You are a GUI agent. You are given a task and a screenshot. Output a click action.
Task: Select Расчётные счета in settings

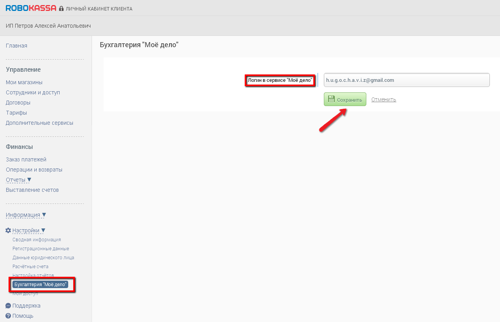tap(30, 267)
